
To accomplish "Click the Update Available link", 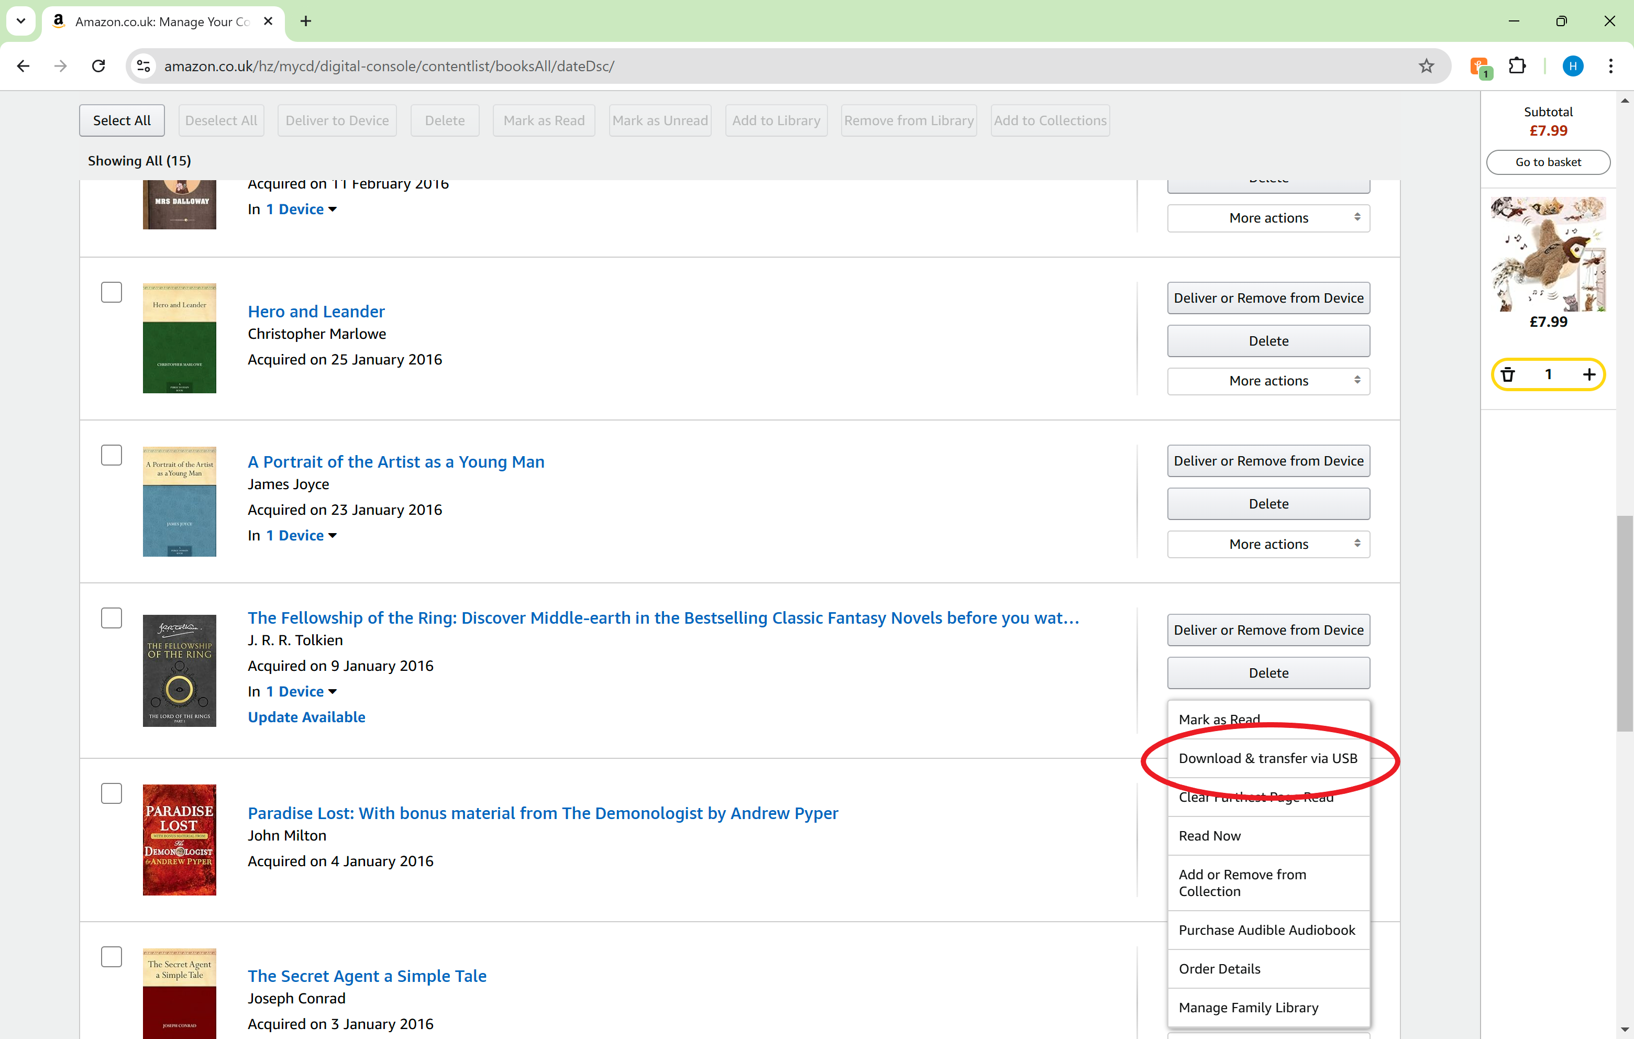I will click(307, 717).
